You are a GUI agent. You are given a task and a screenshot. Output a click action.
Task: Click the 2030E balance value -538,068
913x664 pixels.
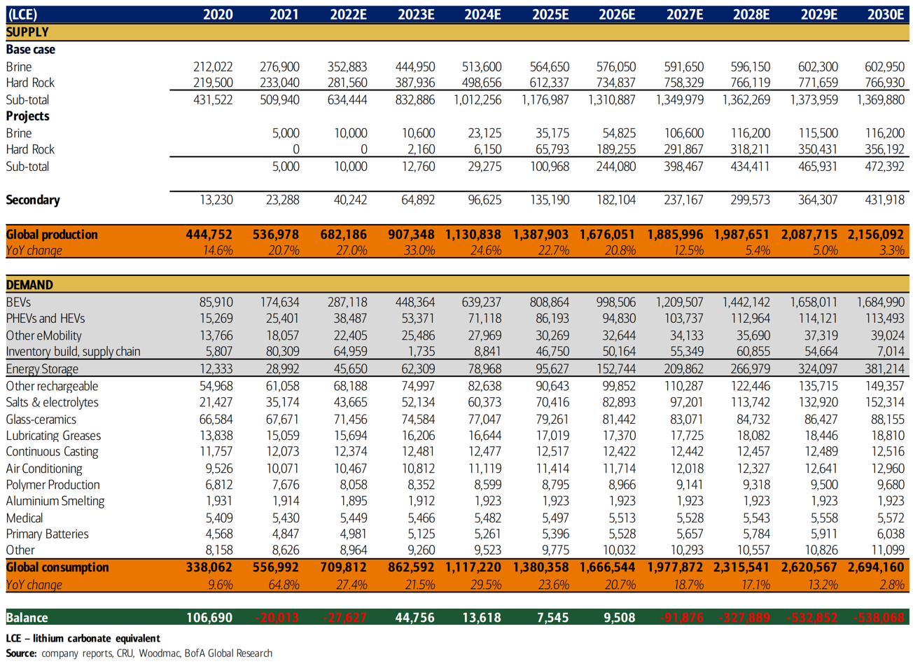tap(879, 618)
